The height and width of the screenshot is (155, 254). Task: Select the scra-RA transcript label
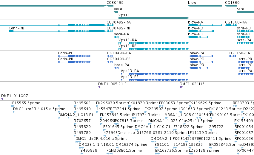pos(244,40)
